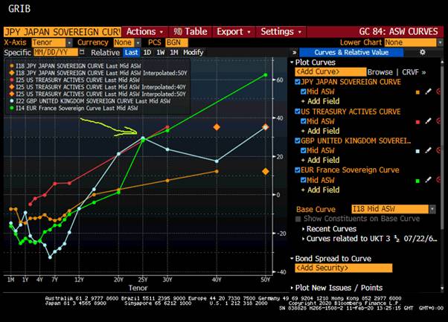Click interpolated 40Y orange diamond marker
This screenshot has height=322, width=448.
217,127
